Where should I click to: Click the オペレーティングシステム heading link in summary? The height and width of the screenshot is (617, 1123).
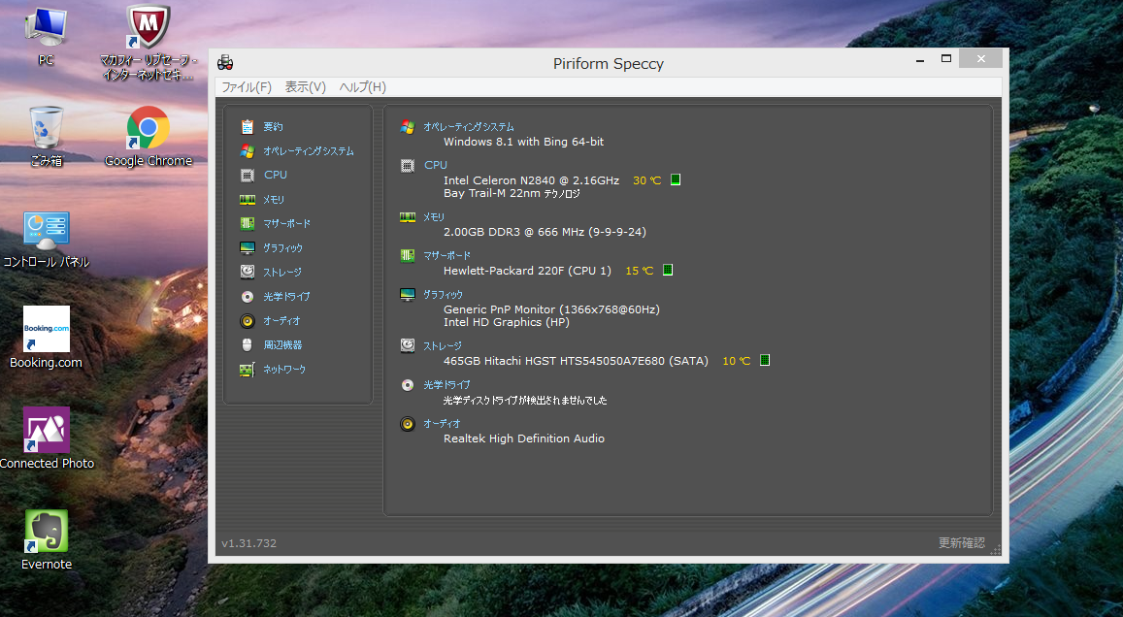tap(469, 127)
